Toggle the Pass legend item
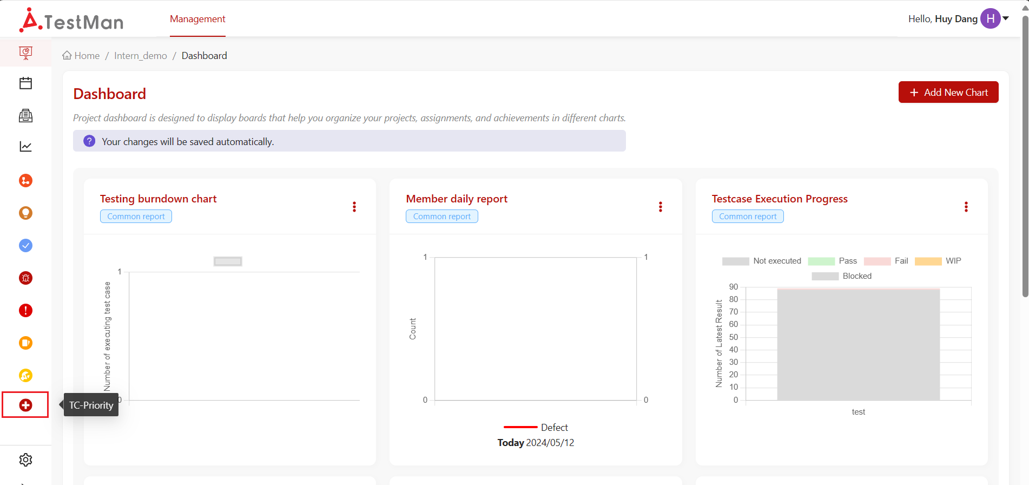The width and height of the screenshot is (1029, 485). click(x=833, y=261)
